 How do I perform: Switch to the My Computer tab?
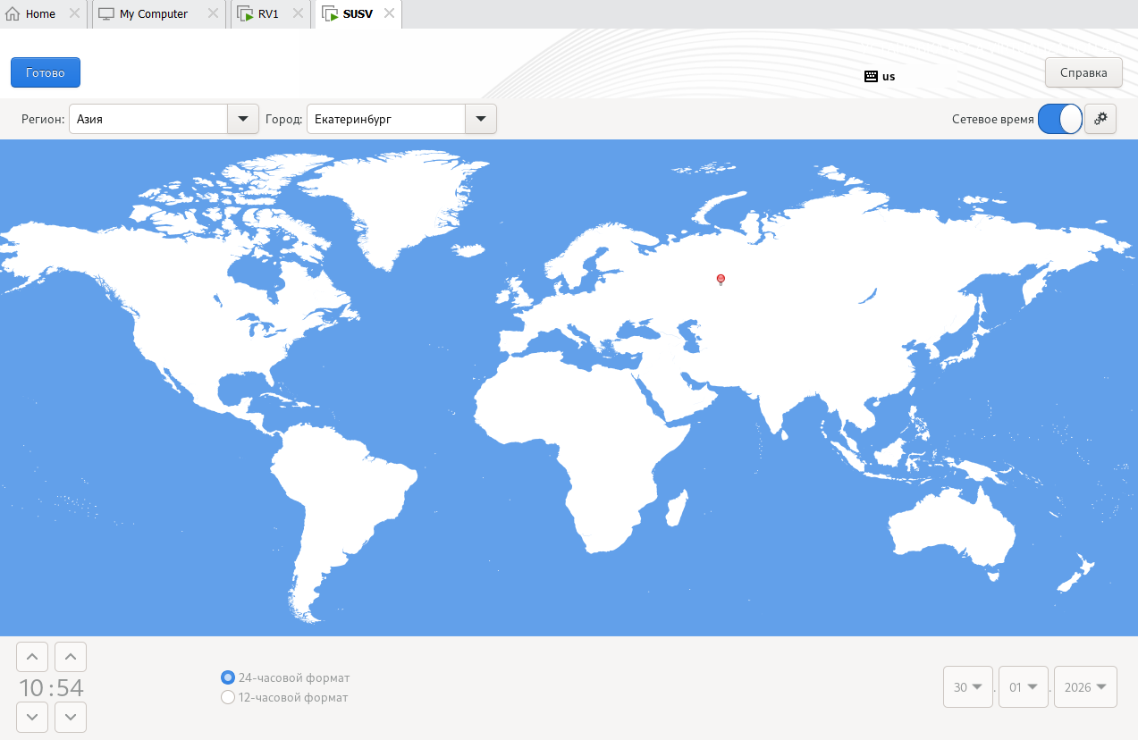[x=153, y=14]
